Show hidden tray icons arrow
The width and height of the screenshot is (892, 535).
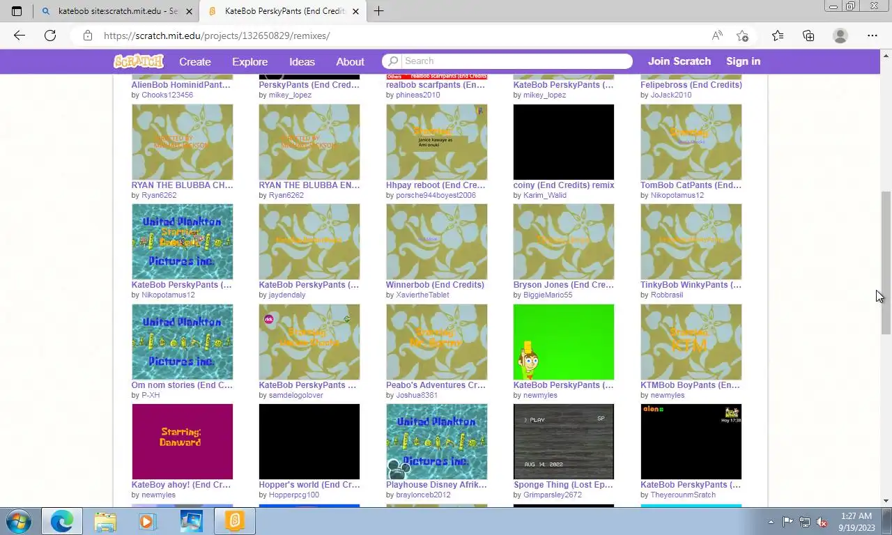point(771,522)
